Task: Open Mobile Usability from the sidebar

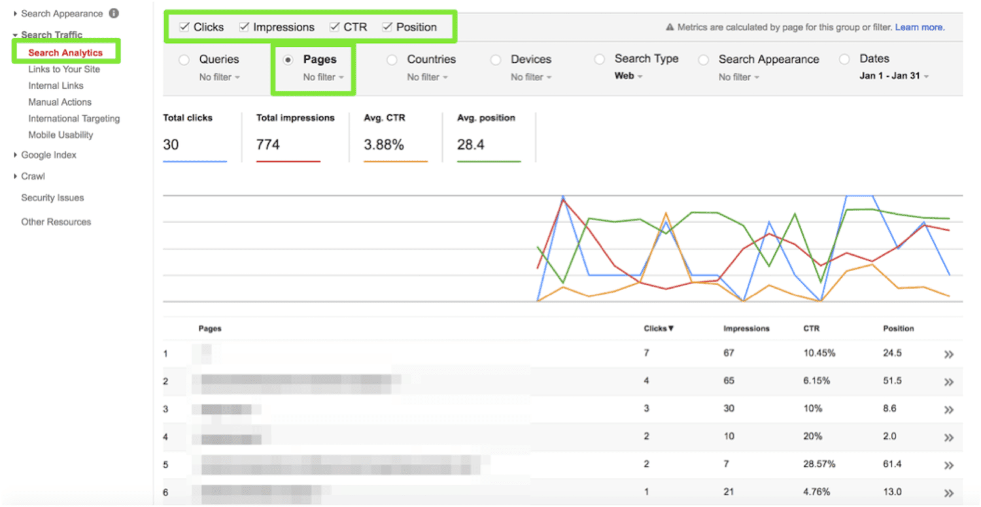Action: click(60, 135)
